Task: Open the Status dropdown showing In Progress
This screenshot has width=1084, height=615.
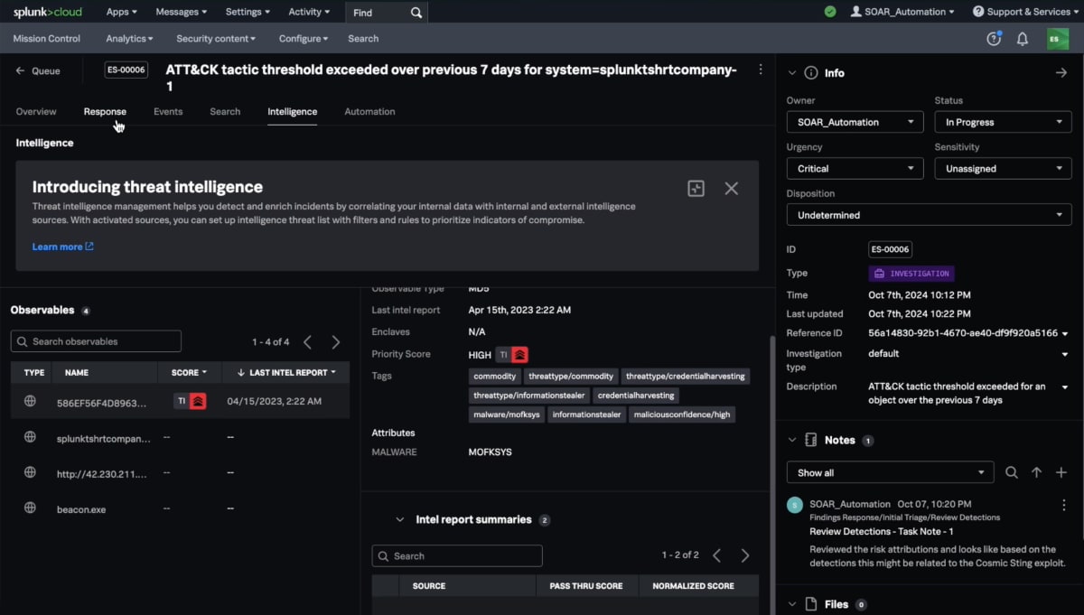Action: click(1003, 122)
